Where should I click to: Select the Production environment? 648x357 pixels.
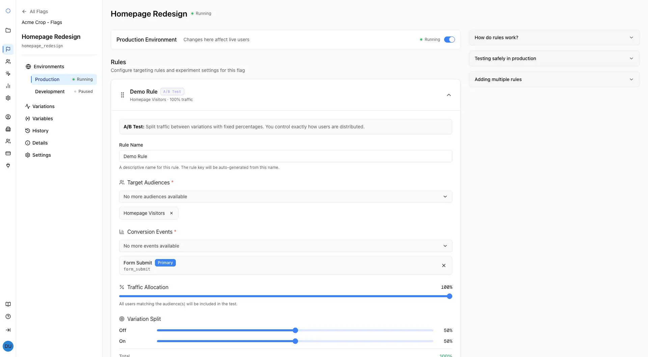pos(64,79)
